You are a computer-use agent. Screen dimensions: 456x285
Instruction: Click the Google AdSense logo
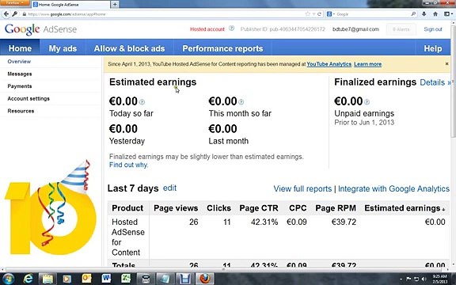pyautogui.click(x=40, y=29)
